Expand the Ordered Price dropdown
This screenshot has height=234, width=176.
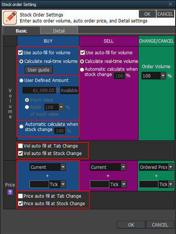coord(170,167)
